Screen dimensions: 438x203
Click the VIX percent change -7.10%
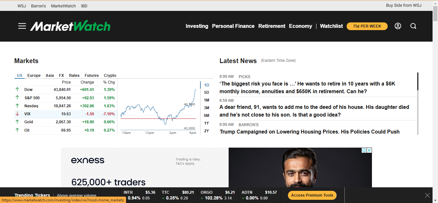click(x=109, y=114)
